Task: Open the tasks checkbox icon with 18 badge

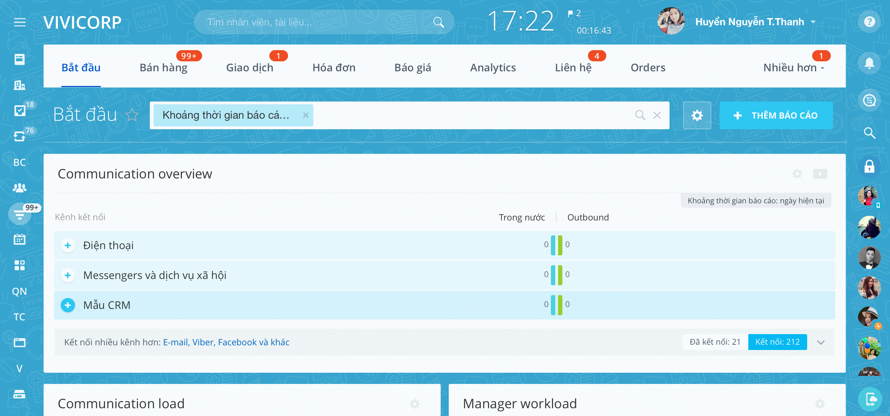Action: pyautogui.click(x=20, y=111)
